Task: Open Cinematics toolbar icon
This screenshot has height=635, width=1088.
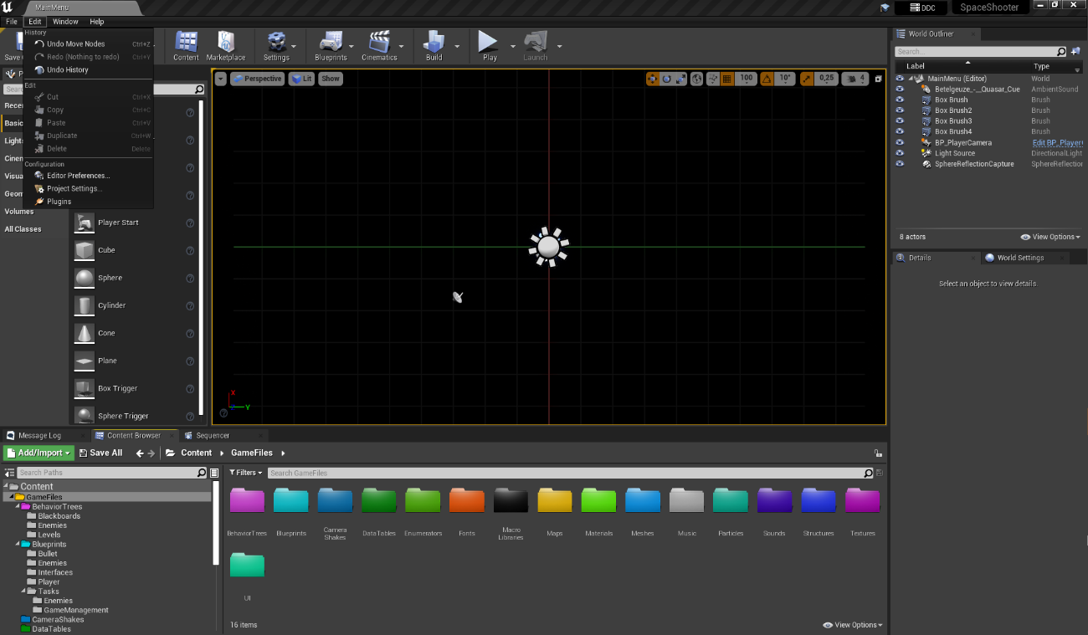Action: [379, 46]
